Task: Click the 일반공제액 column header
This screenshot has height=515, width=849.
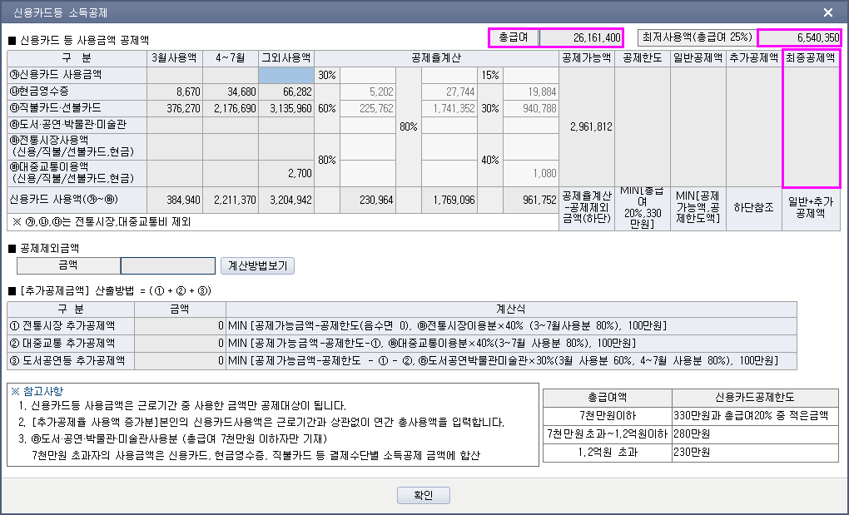Action: 698,58
